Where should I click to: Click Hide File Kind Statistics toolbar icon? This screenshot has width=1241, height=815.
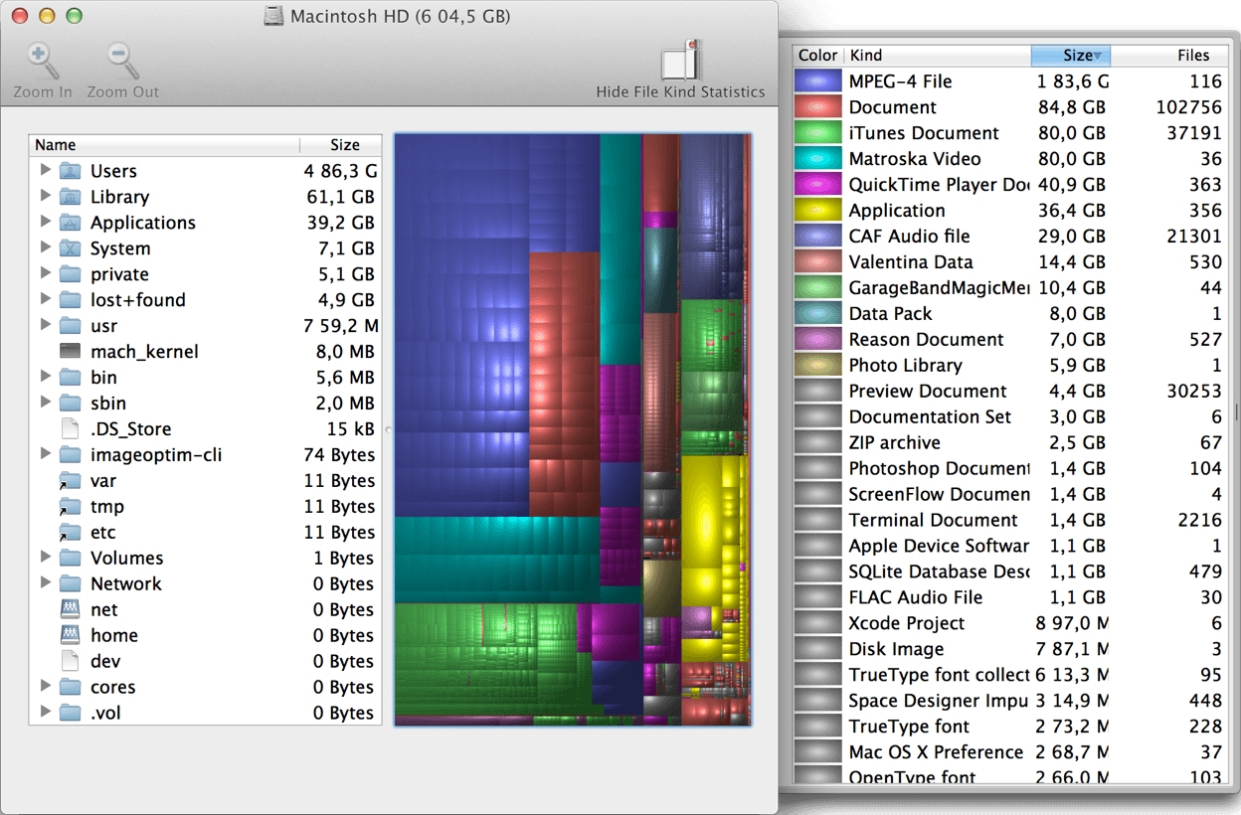coord(682,62)
